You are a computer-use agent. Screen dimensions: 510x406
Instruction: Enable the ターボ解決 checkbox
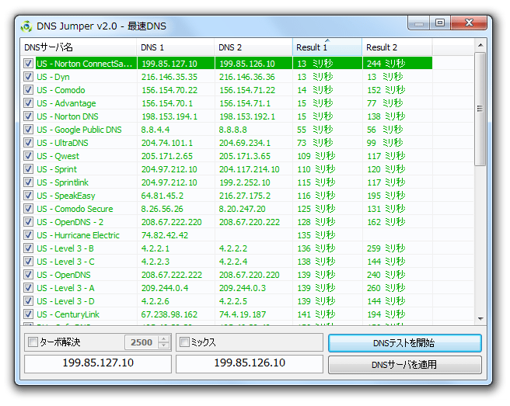33,342
